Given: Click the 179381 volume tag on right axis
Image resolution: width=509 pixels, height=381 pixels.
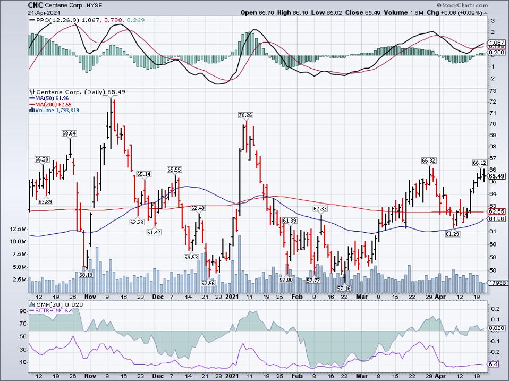Looking at the screenshot, I should (498, 283).
